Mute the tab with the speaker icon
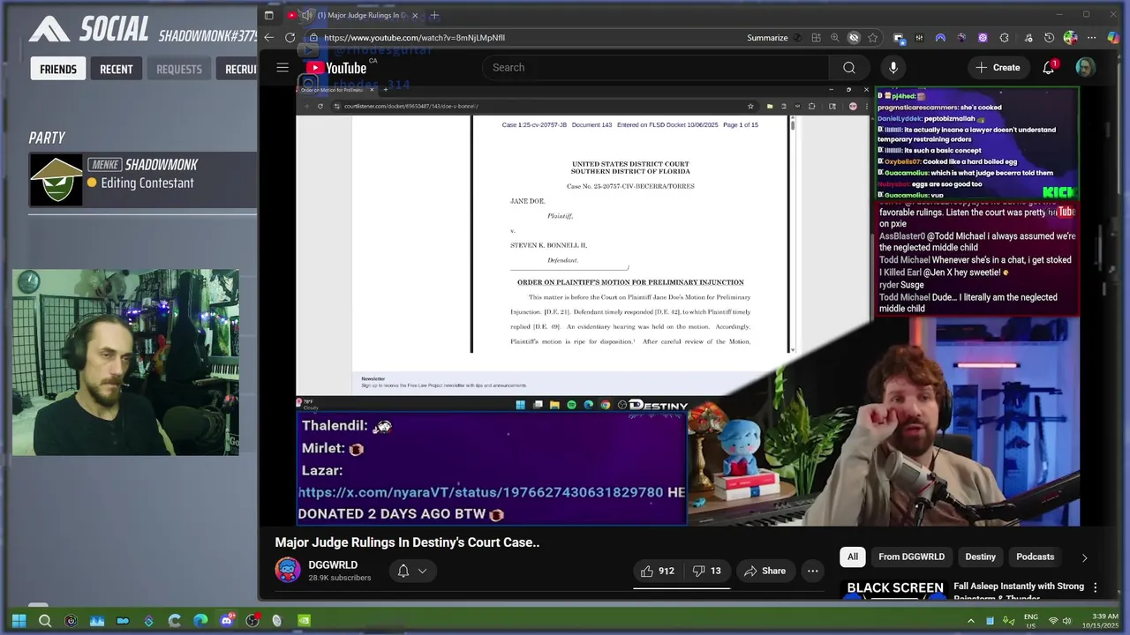 (306, 15)
